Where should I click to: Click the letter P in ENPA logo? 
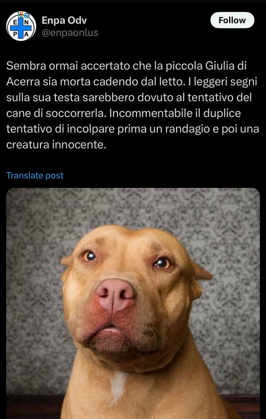(15, 34)
